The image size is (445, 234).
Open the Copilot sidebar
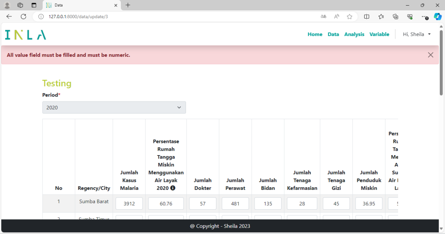click(x=438, y=16)
